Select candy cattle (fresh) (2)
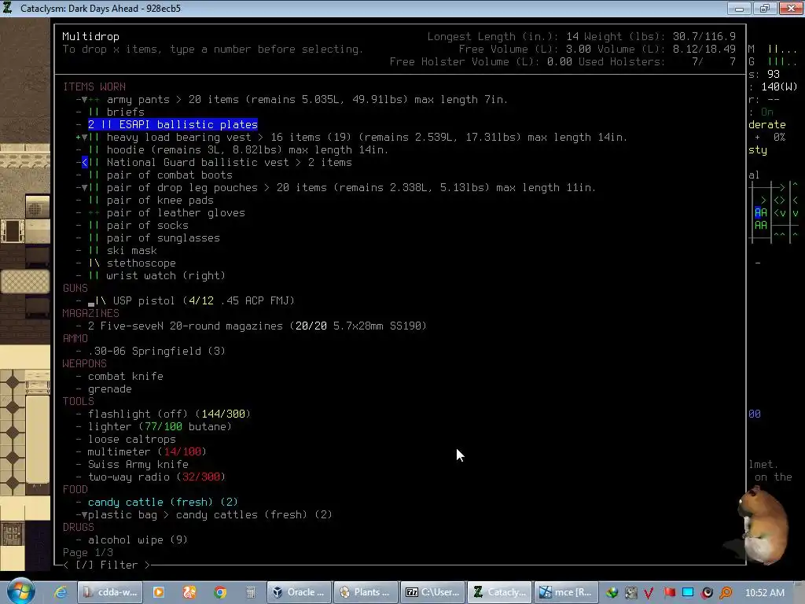The width and height of the screenshot is (805, 604). click(x=163, y=503)
